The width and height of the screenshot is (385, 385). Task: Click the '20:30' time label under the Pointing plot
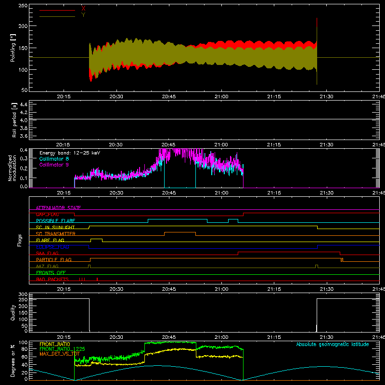116,97
